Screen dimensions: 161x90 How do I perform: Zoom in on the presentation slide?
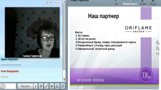pyautogui.click(x=158, y=43)
